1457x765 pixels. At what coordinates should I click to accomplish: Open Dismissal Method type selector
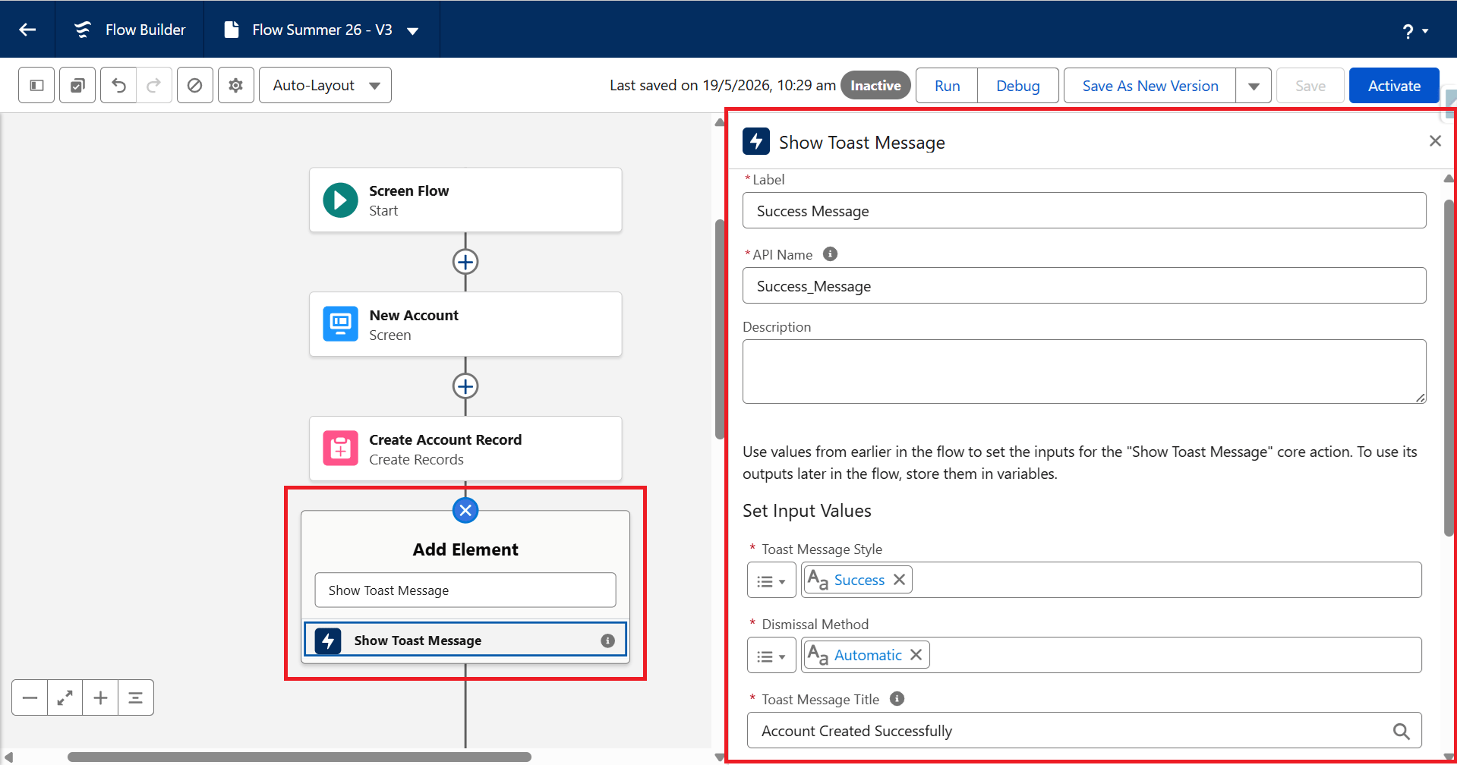tap(771, 656)
